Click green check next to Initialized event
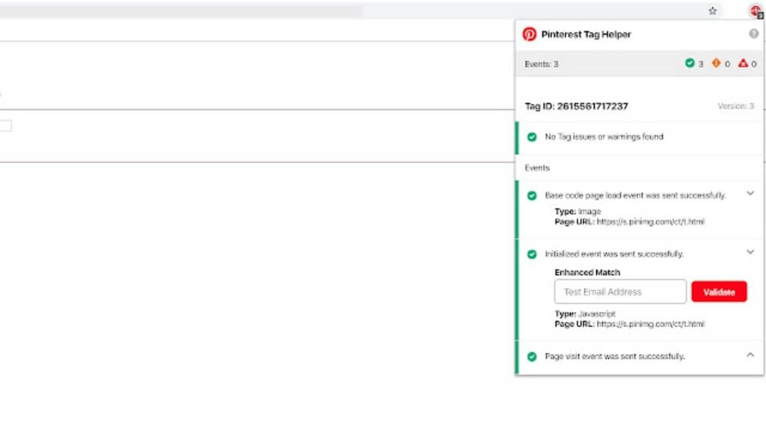This screenshot has width=766, height=431. coord(532,254)
